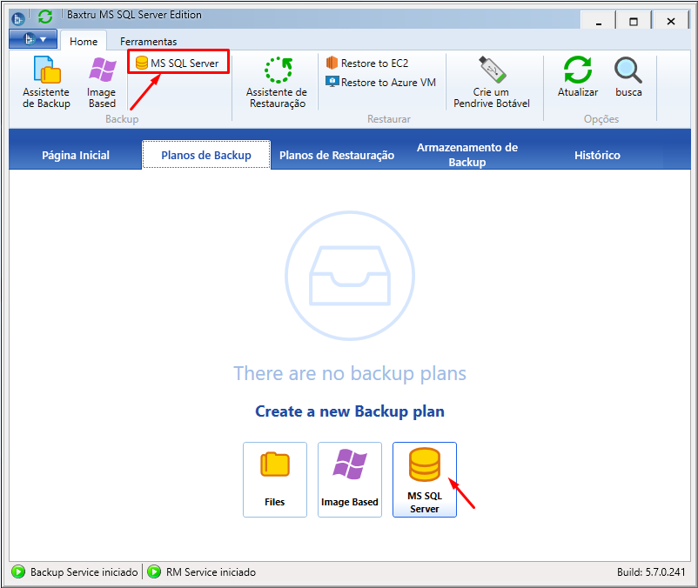The height and width of the screenshot is (588, 698).
Task: Click the green refresh icon in title bar
Action: 45,17
